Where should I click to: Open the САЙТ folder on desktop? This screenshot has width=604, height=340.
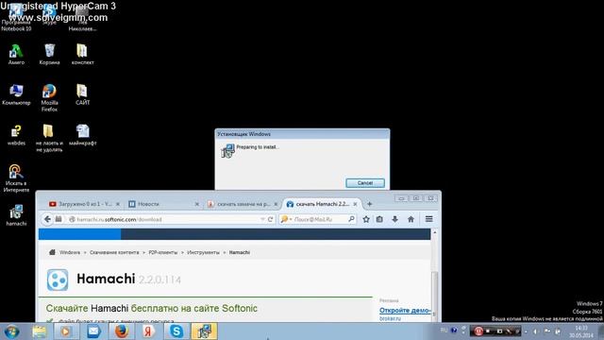82,94
